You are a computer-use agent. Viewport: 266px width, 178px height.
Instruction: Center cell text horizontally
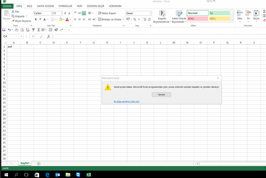click(79, 19)
